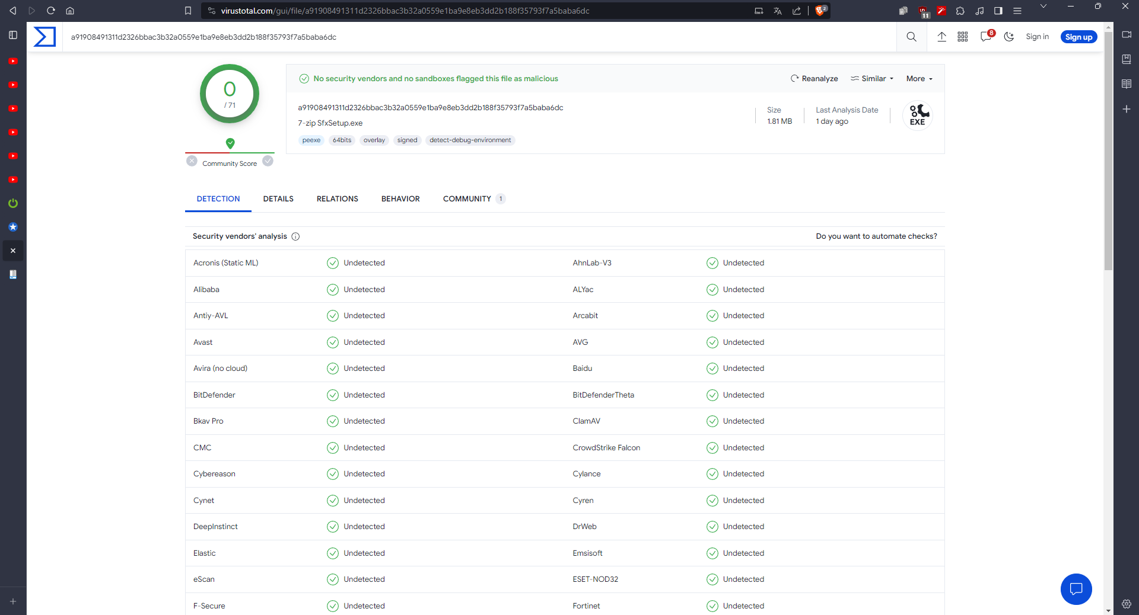
Task: Click the '7-zip SfxSetup.exe' file name
Action: pyautogui.click(x=330, y=123)
